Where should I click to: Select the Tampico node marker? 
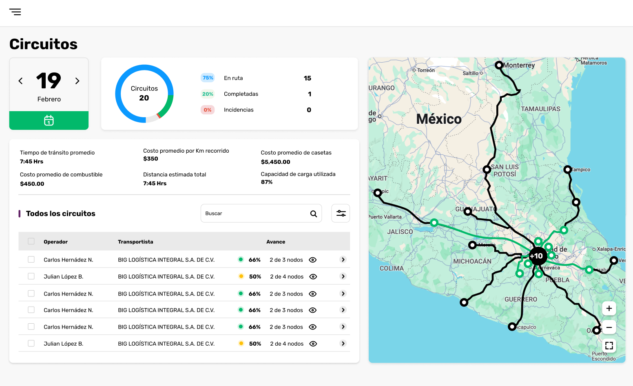[567, 169]
